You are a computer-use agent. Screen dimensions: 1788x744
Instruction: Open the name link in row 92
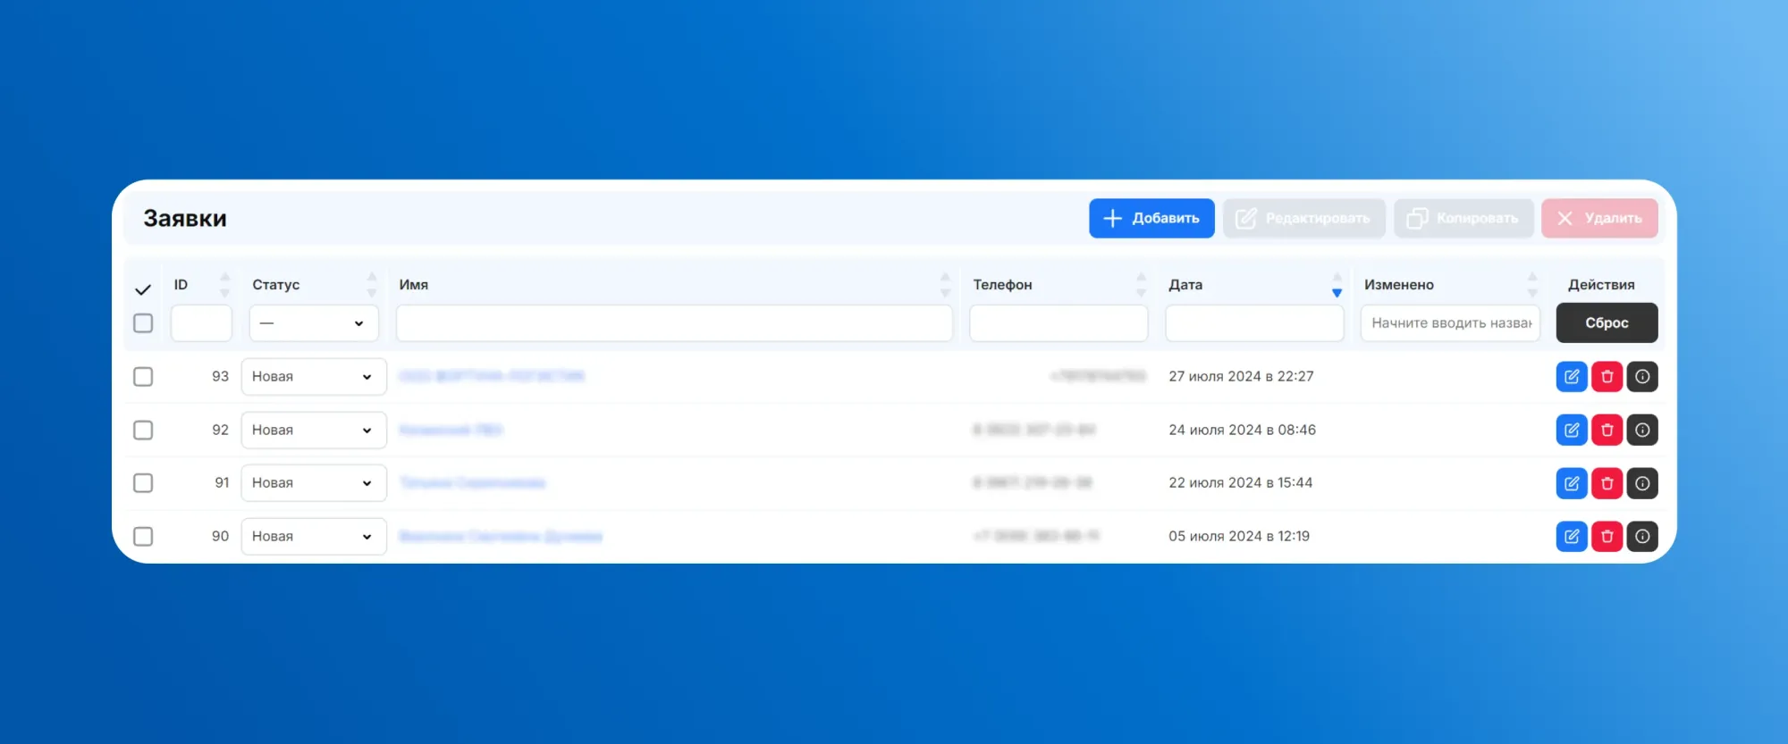pyautogui.click(x=451, y=430)
